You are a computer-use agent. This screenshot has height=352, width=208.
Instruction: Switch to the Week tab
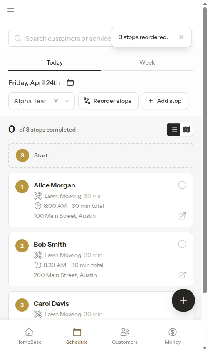pyautogui.click(x=147, y=62)
